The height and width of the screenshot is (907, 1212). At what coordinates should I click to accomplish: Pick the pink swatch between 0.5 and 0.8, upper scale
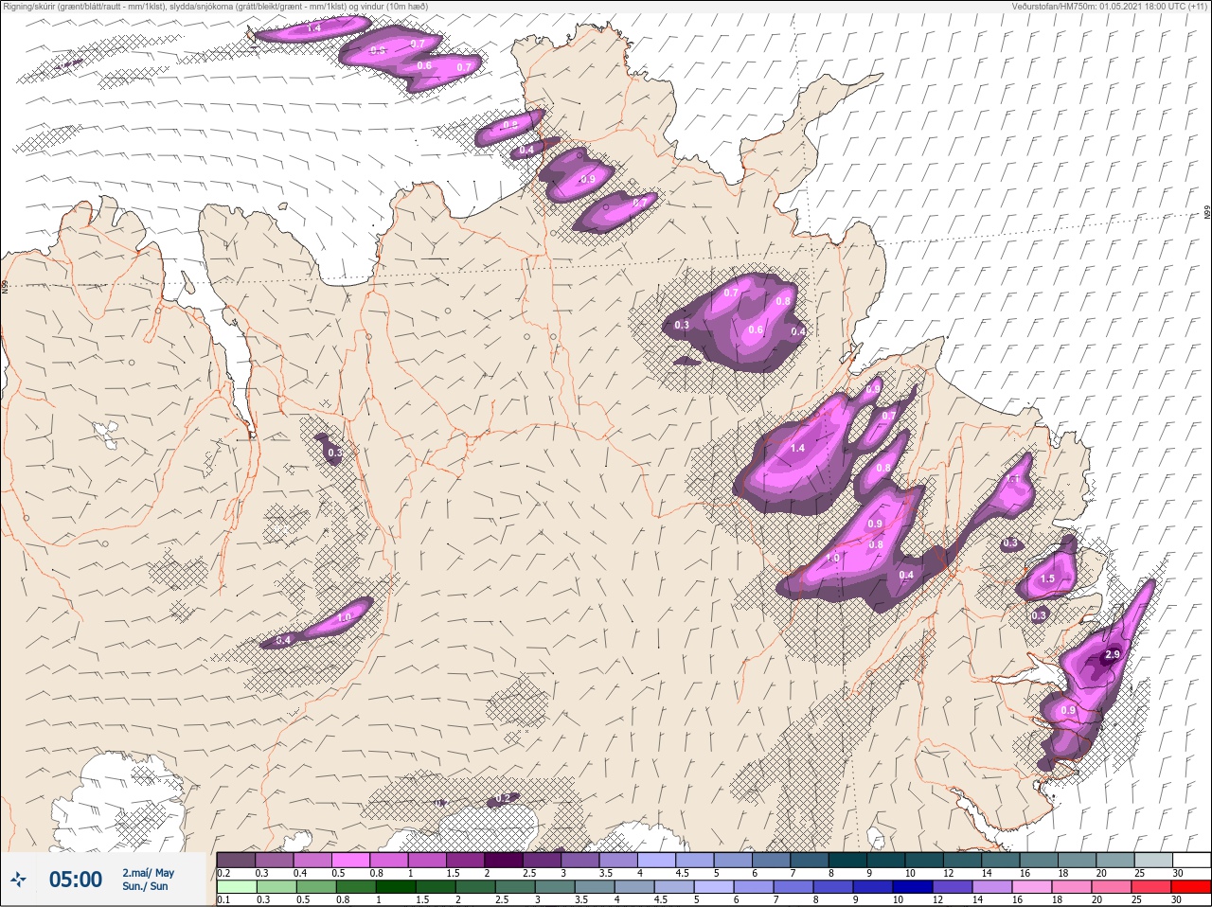click(351, 860)
